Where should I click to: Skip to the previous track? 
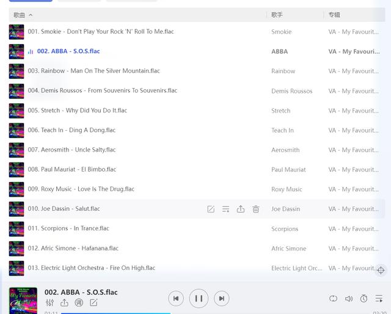pyautogui.click(x=176, y=298)
